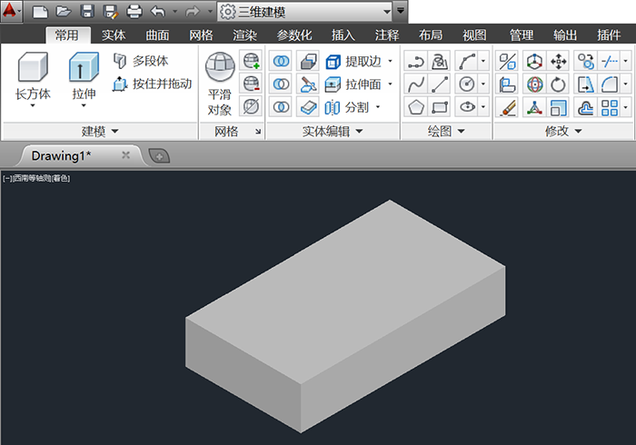Open the 插入 ribbon tab
636x445 pixels.
pyautogui.click(x=343, y=35)
